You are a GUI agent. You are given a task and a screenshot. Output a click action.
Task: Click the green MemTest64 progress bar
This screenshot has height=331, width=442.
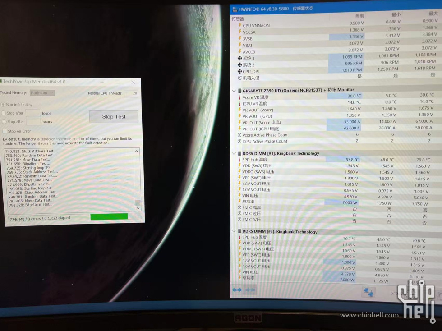coord(109,217)
